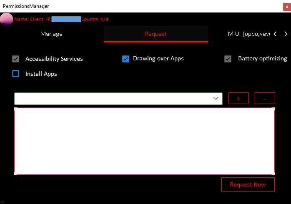Switch to the Manage tab

coord(51,34)
